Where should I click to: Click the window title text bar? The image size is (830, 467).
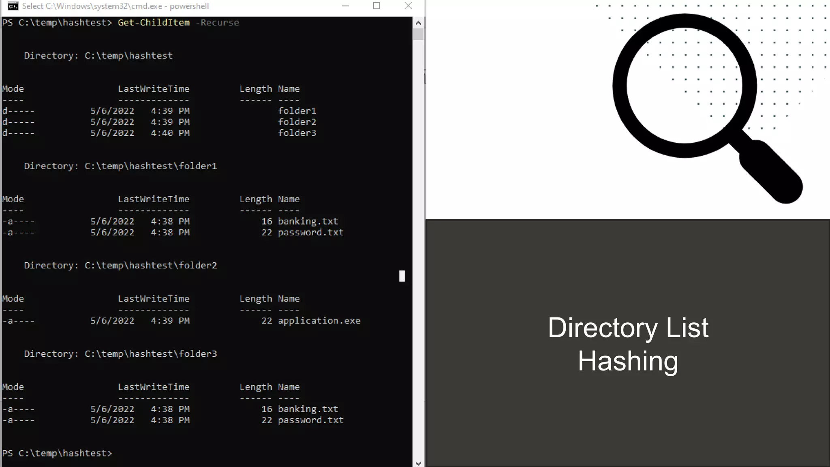[x=116, y=6]
